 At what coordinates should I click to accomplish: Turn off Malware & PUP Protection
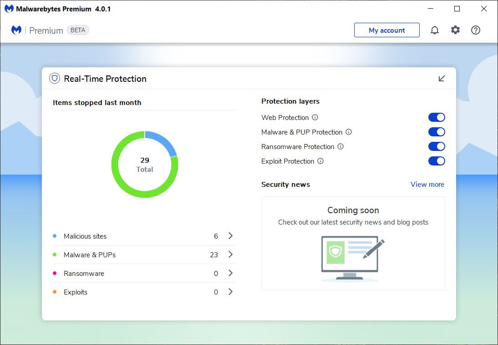pyautogui.click(x=437, y=132)
